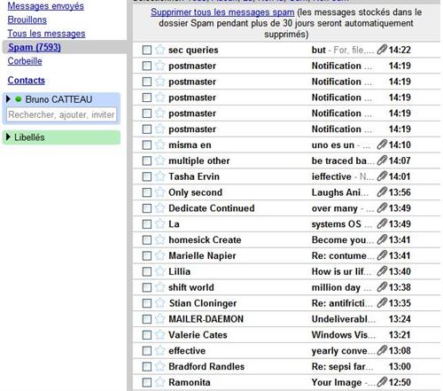443x391 pixels.
Task: Star the effective message
Action: 159,350
